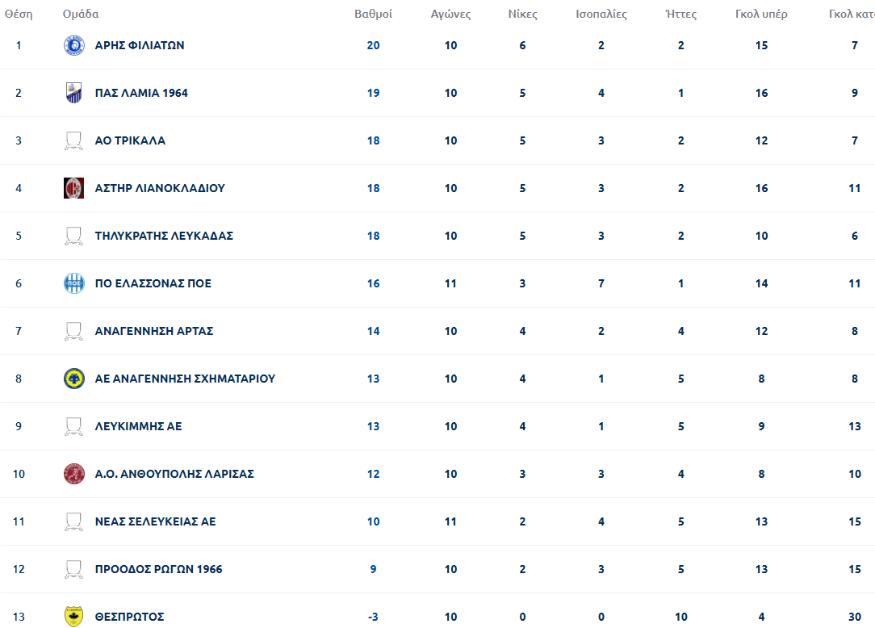This screenshot has width=875, height=628.
Task: Click the ΑΣΤΗΡ ΛΙΑΝΟΚΛΑΔΙΟΥ team logo
Action: [73, 188]
